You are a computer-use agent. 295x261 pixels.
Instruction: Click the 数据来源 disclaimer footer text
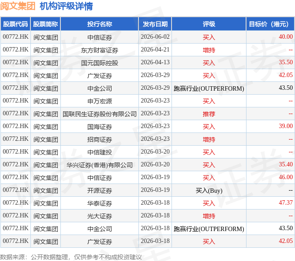[71, 257]
